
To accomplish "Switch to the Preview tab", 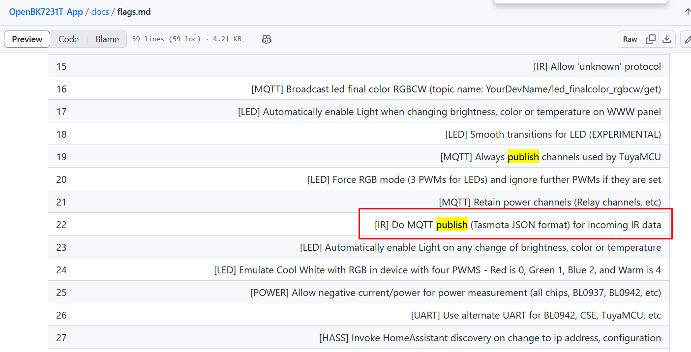I will point(27,39).
